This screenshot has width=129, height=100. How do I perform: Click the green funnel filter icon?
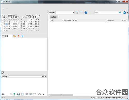pyautogui.click(x=14, y=94)
